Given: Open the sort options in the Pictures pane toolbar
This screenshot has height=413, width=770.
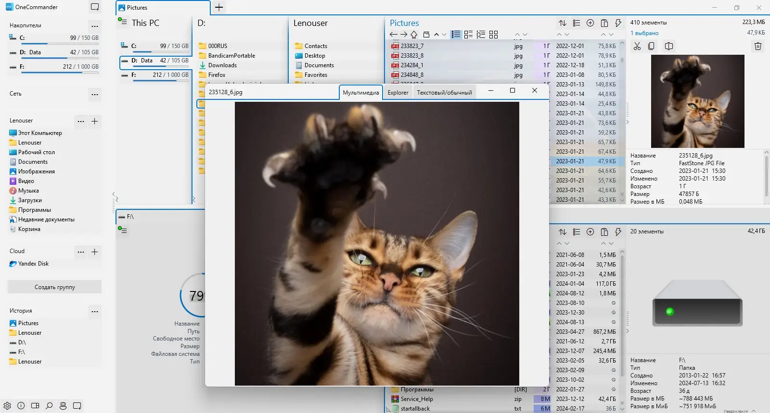Looking at the screenshot, I should point(563,23).
